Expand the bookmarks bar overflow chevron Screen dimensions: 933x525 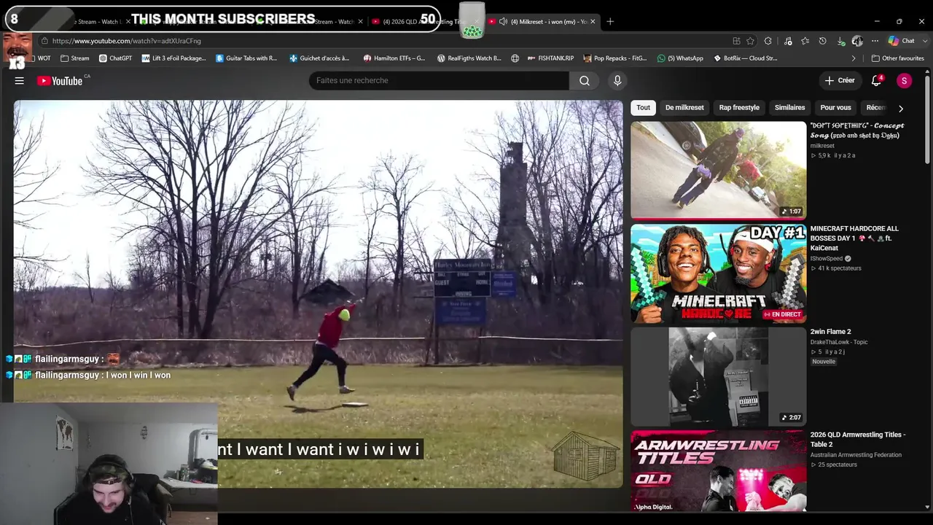(x=854, y=58)
